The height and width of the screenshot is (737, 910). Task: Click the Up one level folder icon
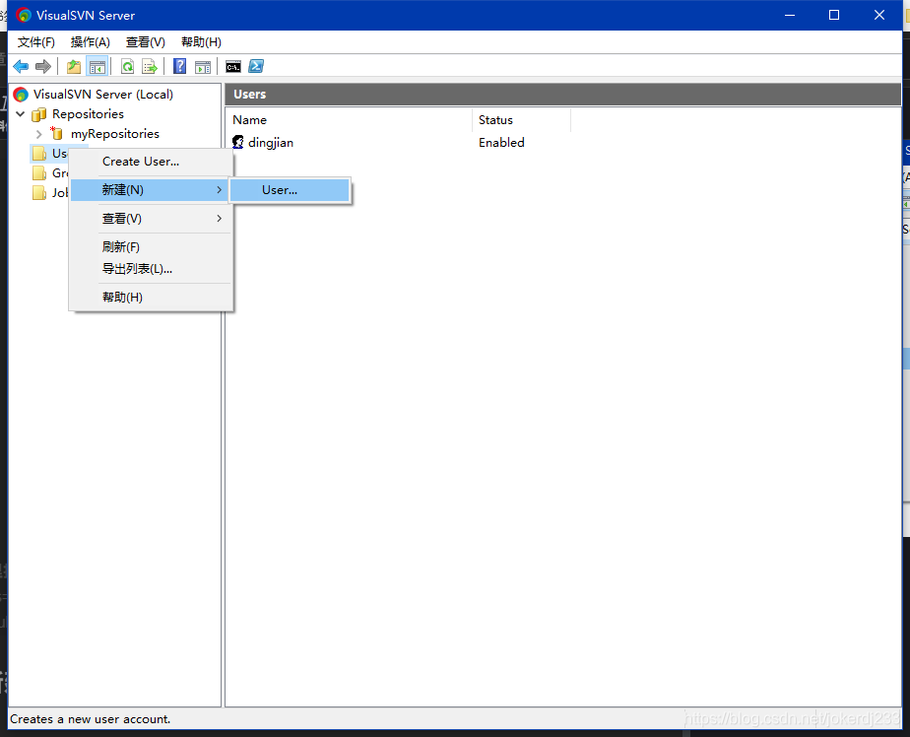[74, 67]
